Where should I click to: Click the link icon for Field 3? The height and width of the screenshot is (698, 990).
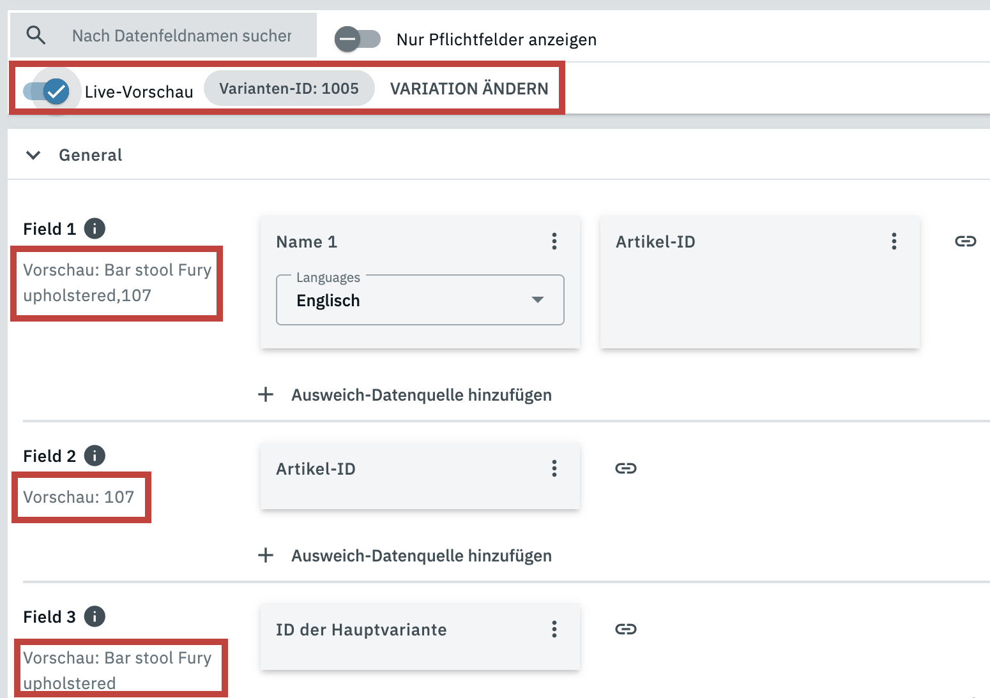pos(626,629)
